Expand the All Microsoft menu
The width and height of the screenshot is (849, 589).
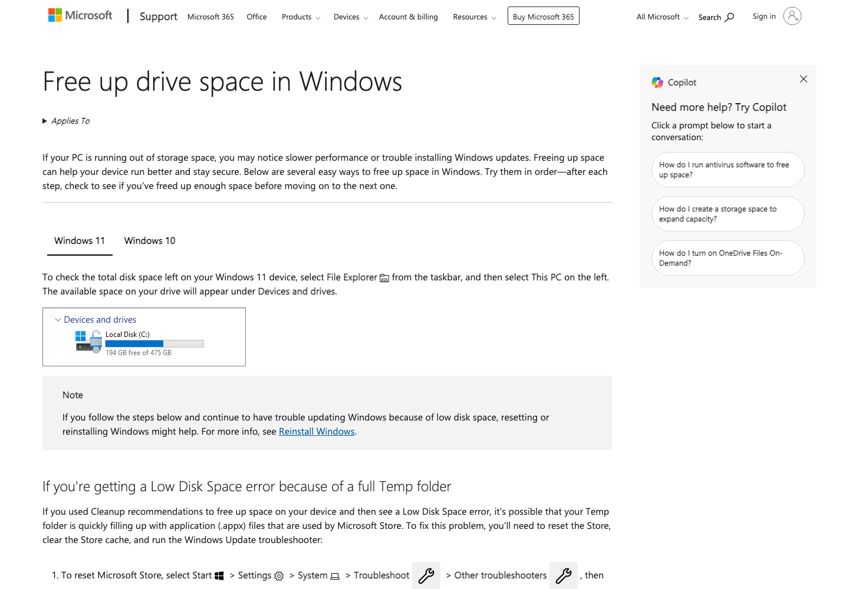coord(662,17)
